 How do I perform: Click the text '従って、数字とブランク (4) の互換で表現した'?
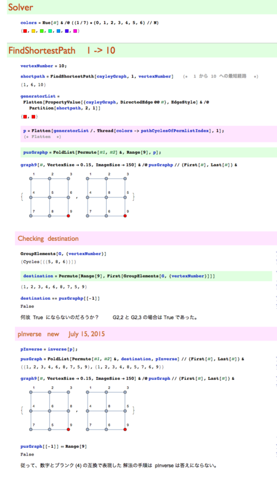(71, 466)
